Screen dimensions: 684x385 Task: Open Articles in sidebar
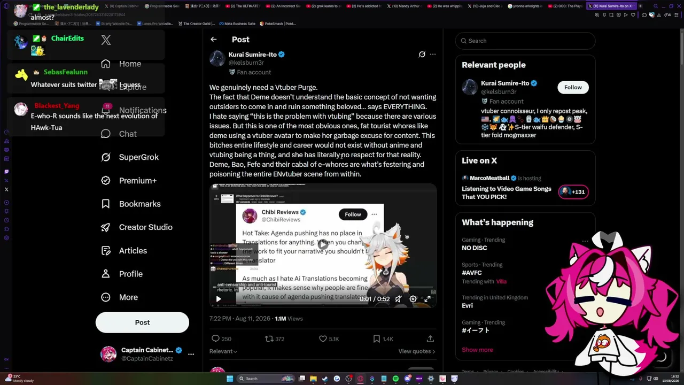(x=124, y=251)
